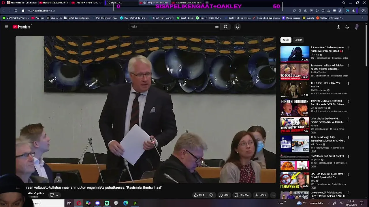Open options menu for lil tracy video
This screenshot has width=369, height=207.
[x=348, y=48]
